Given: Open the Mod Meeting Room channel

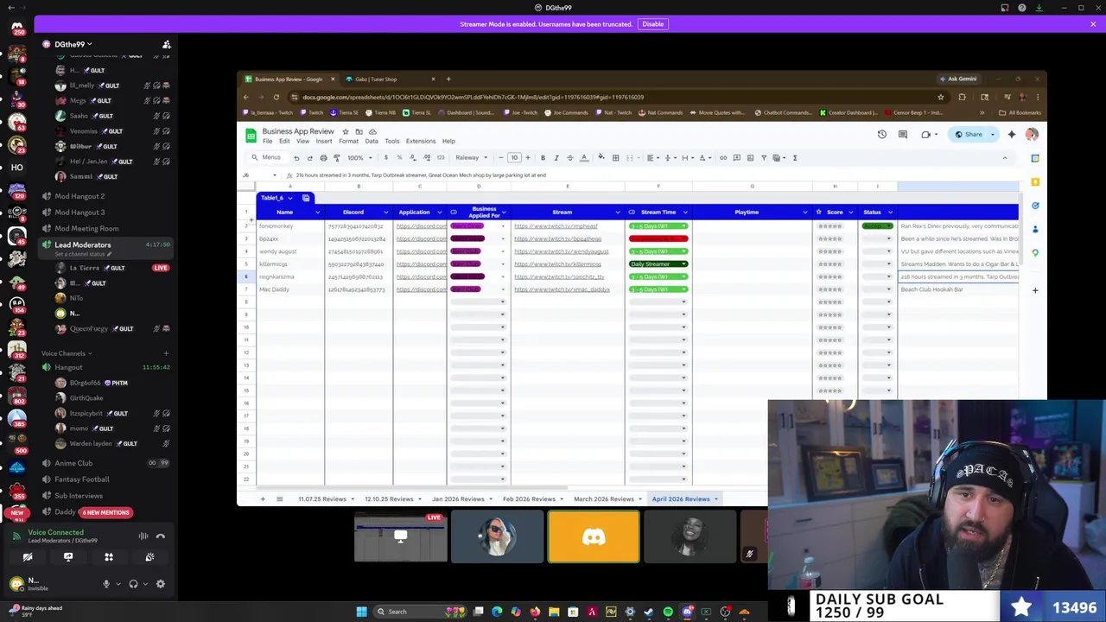Looking at the screenshot, I should pos(86,229).
